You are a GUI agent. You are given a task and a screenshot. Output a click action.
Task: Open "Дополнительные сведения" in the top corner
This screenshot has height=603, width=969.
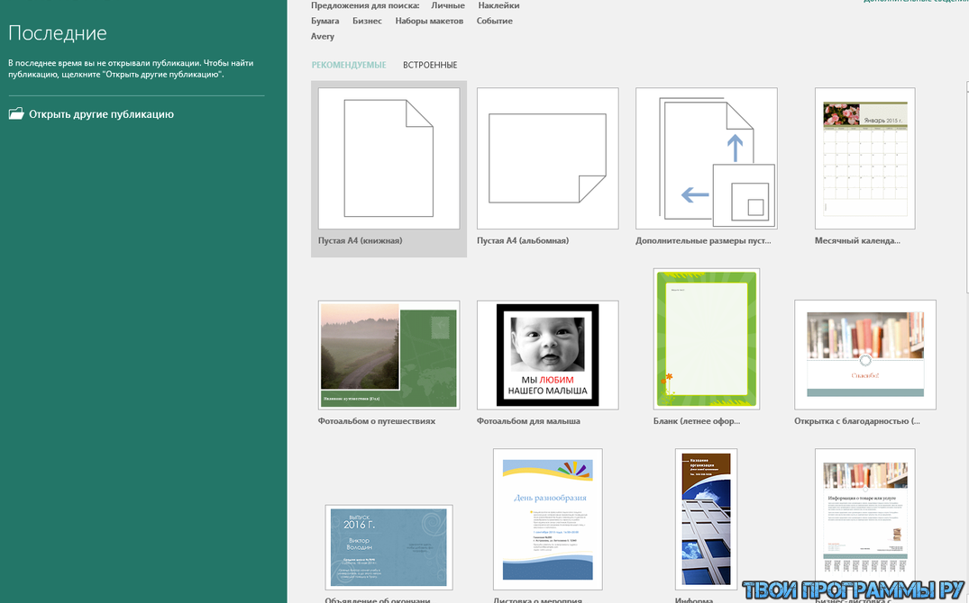[915, 4]
